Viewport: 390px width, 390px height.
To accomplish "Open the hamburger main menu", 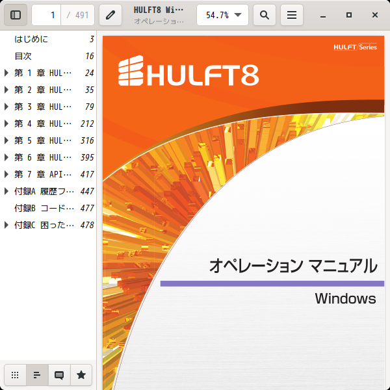I will click(292, 15).
